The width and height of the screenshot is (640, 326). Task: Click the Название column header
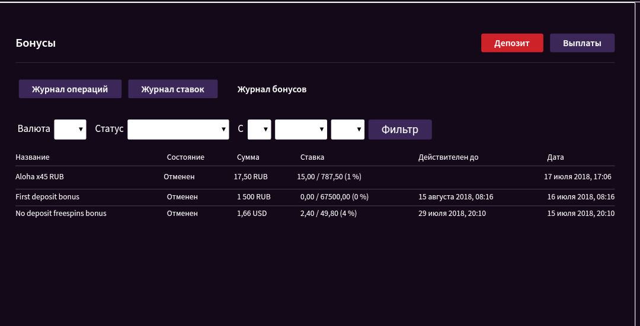click(x=32, y=157)
